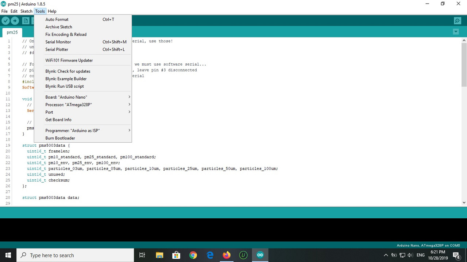Click the Arduino IDE taskbar icon
The image size is (467, 262).
click(260, 255)
